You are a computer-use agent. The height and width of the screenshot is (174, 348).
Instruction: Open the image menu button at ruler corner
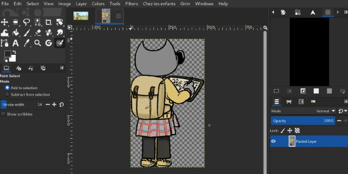[x=70, y=27]
